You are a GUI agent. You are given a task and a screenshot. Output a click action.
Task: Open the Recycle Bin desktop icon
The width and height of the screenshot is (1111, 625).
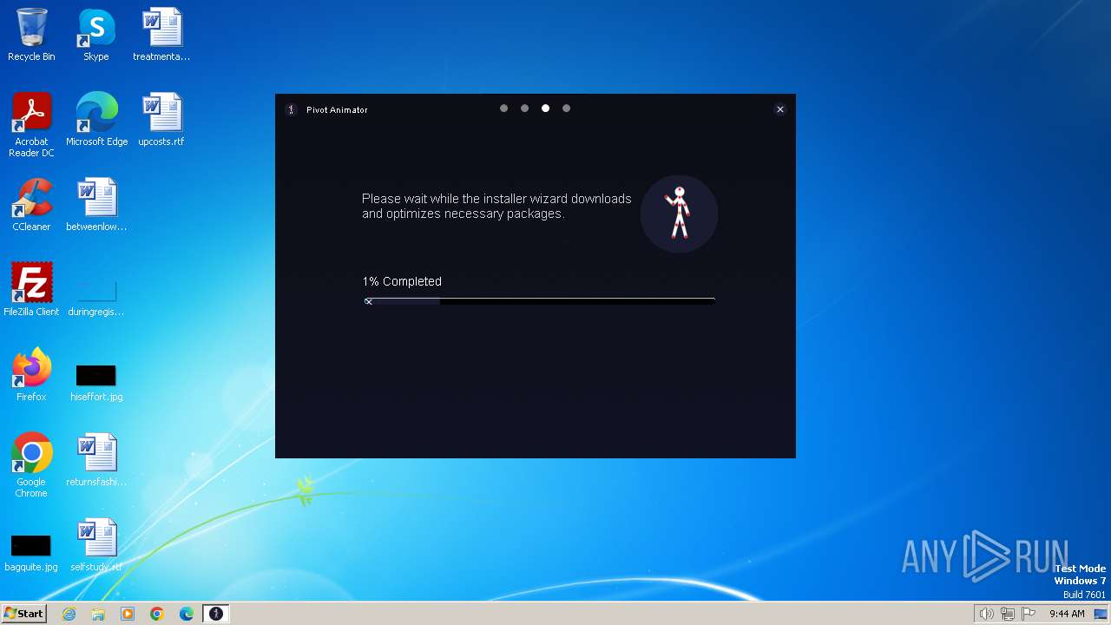pyautogui.click(x=31, y=35)
